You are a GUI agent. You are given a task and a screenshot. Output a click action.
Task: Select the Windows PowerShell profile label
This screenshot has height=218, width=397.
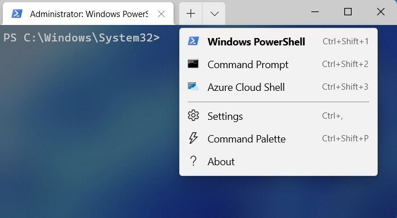(256, 41)
